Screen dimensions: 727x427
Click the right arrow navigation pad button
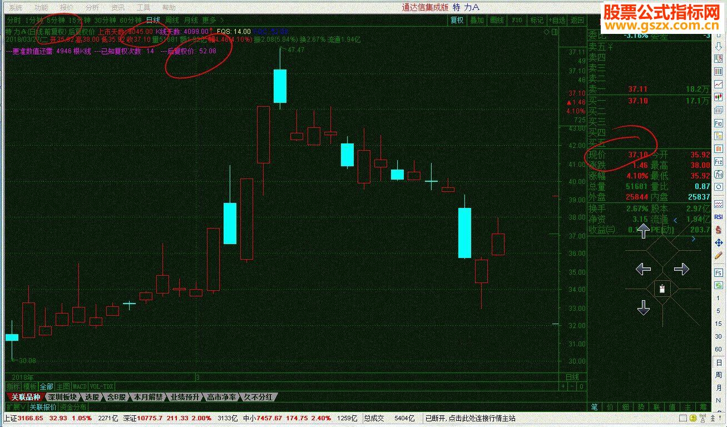[681, 270]
